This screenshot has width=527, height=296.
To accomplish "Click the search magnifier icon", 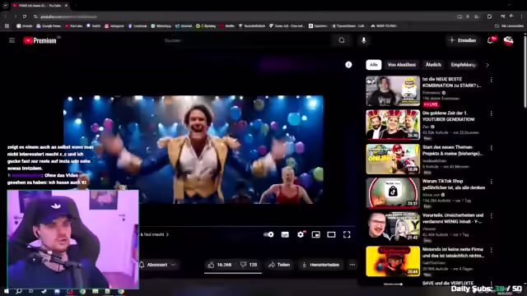I will point(342,40).
